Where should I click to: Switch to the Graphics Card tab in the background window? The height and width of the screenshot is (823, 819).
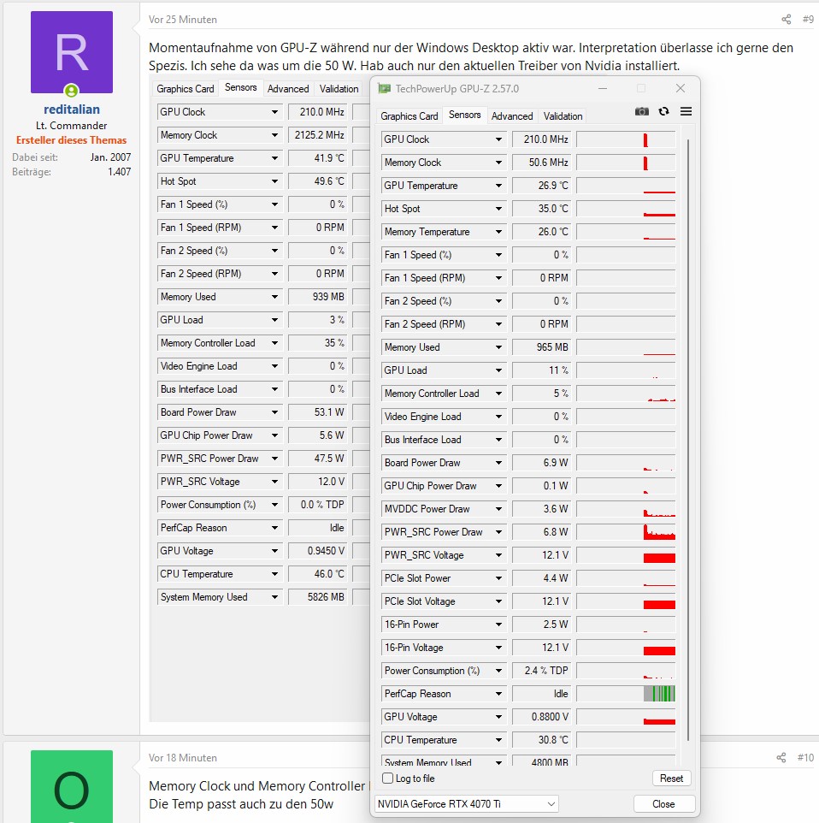coord(186,89)
